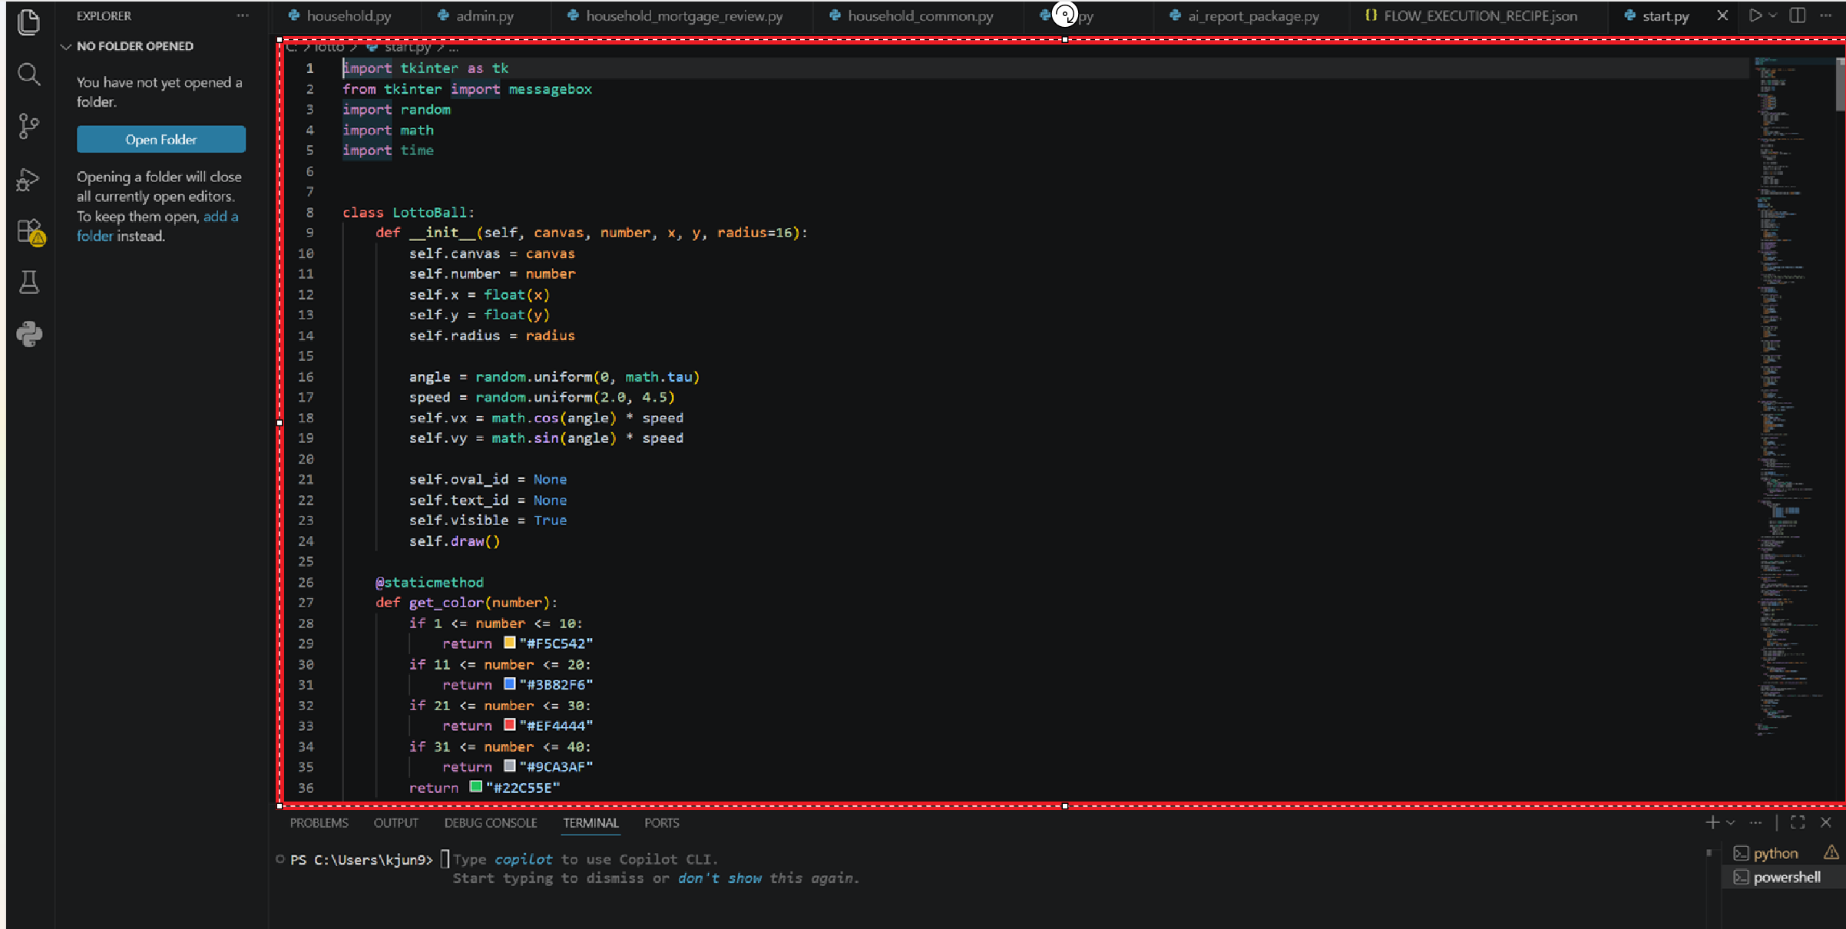Close the bottom panel

pyautogui.click(x=1826, y=822)
